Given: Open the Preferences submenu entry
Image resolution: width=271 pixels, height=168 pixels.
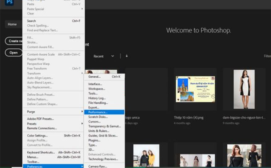Looking at the screenshot, I should coord(54,166).
